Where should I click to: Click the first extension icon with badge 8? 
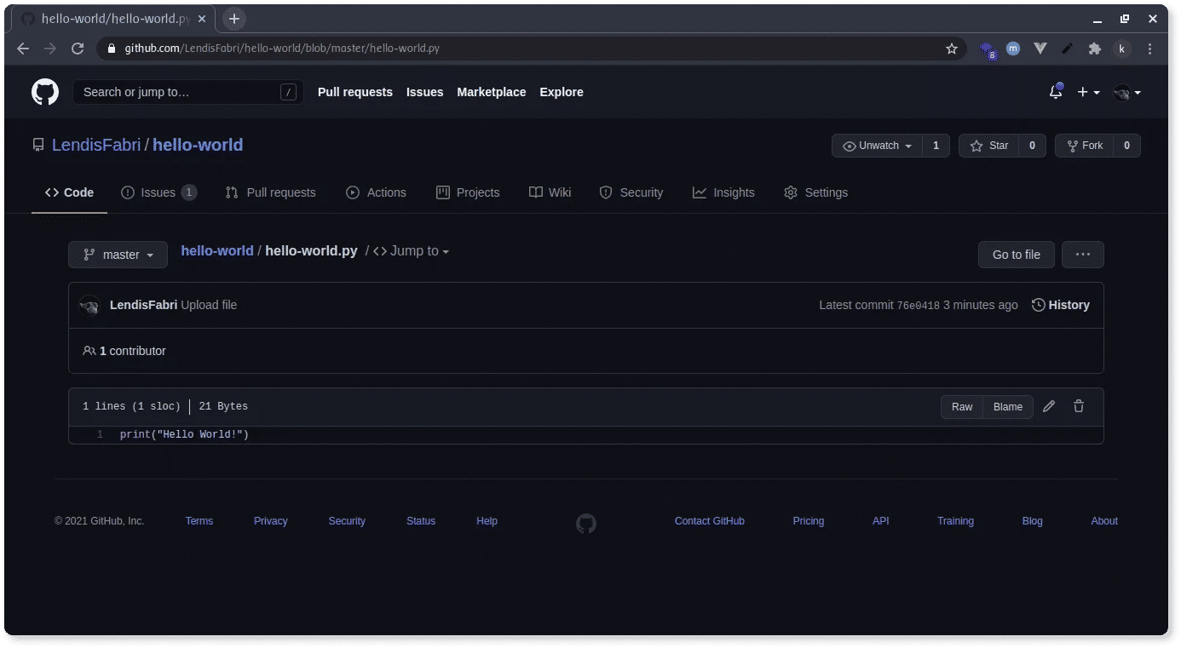coord(988,49)
